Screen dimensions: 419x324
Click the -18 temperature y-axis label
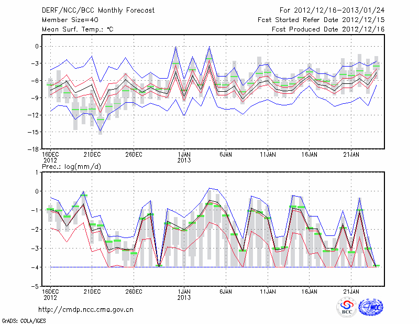click(x=32, y=149)
